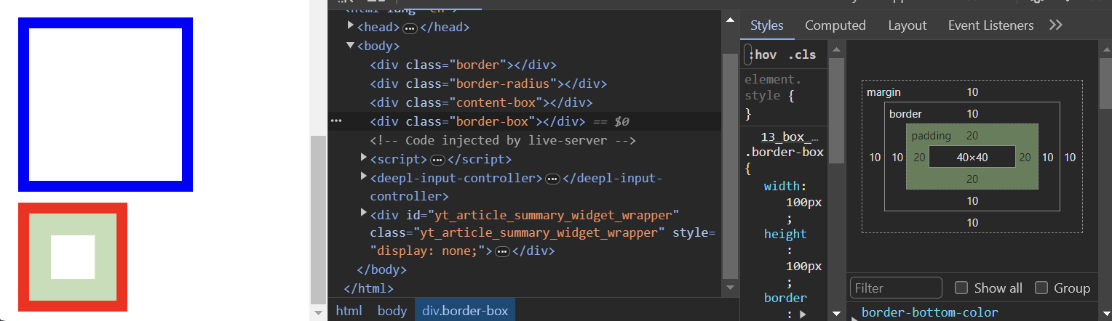This screenshot has width=1112, height=321.
Task: Click ellipsis badge in deepl-input-controller tag
Action: pyautogui.click(x=552, y=179)
